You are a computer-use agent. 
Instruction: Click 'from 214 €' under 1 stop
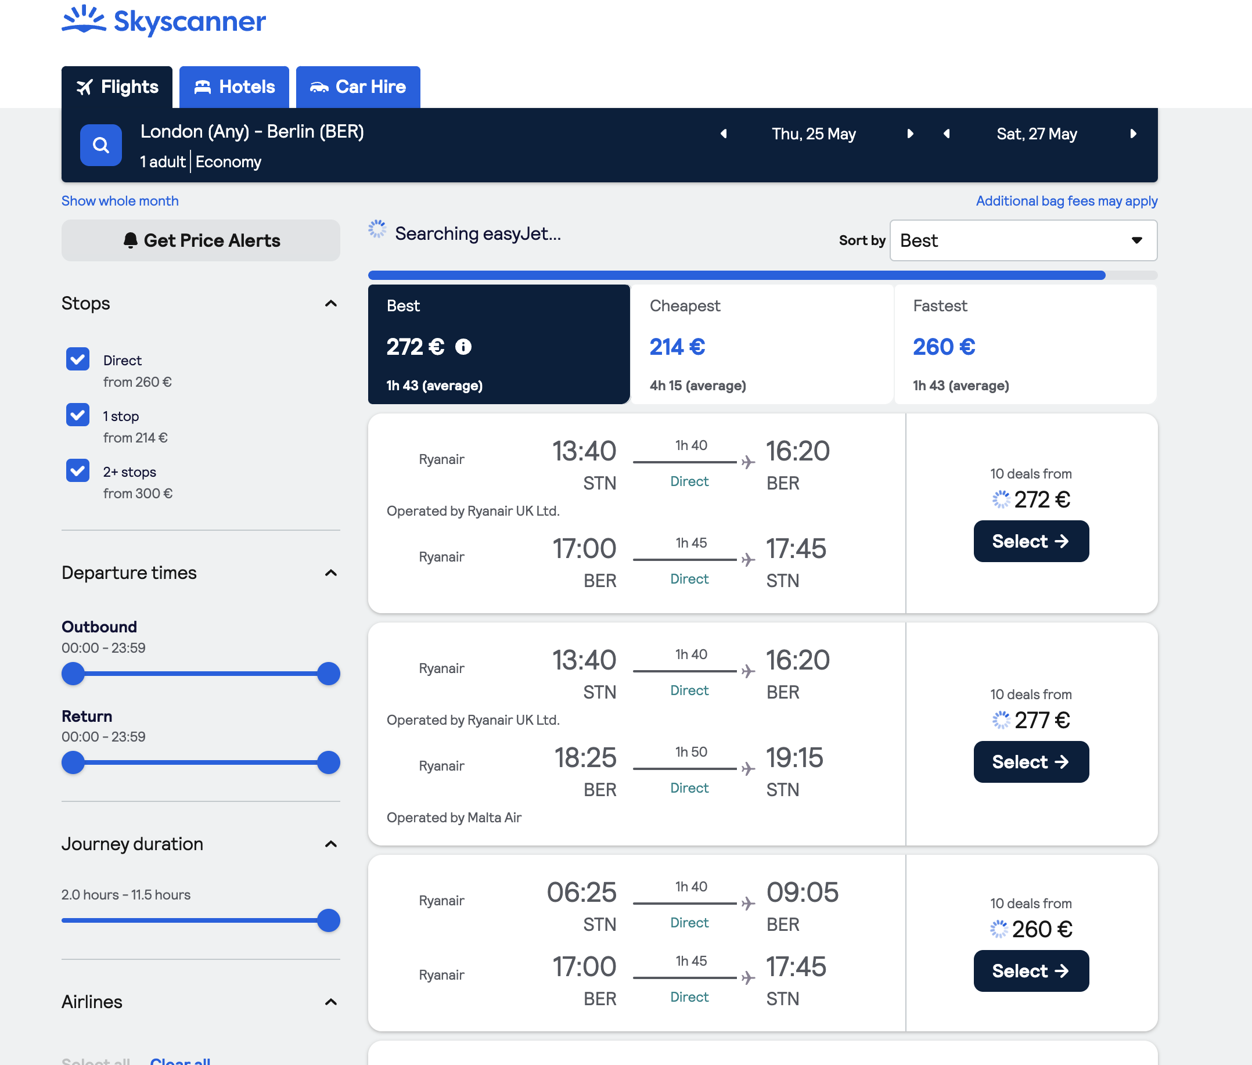point(135,438)
